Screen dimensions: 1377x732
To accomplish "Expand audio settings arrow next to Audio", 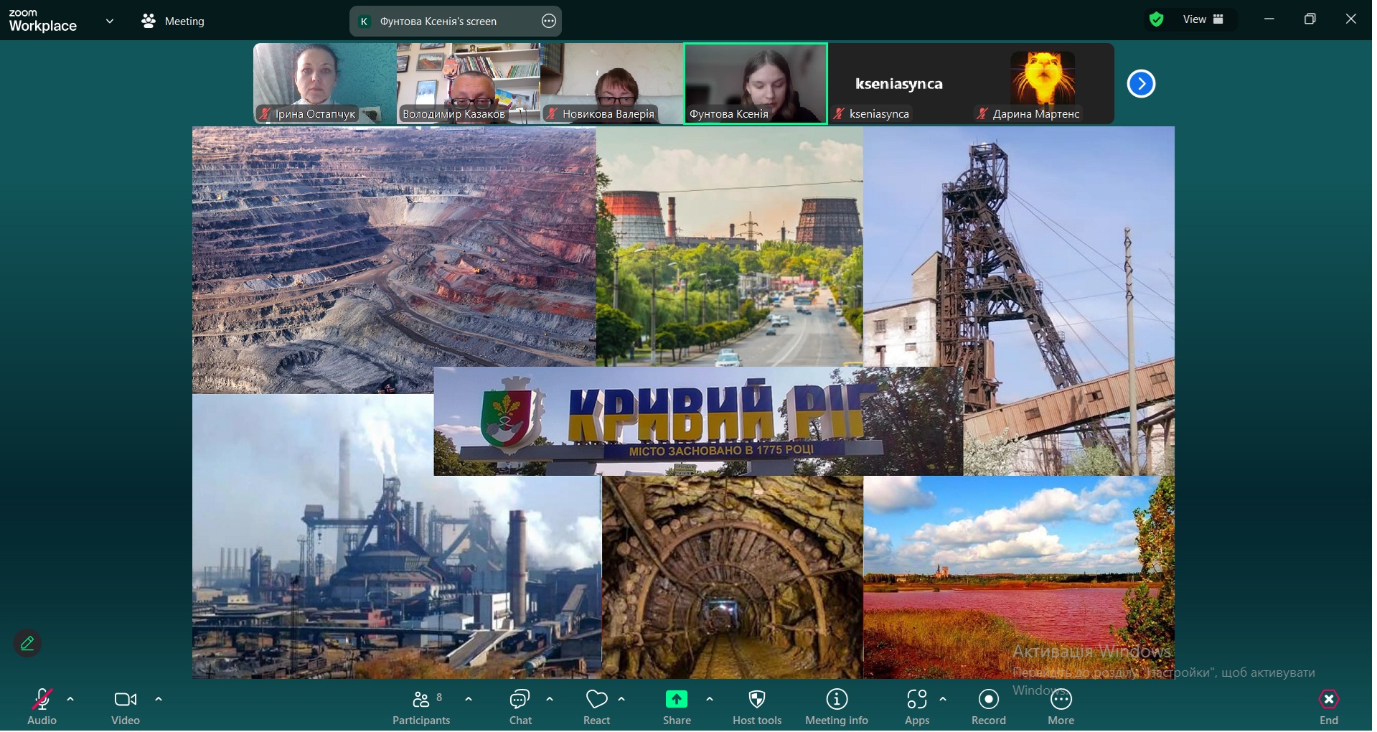I will coord(70,699).
